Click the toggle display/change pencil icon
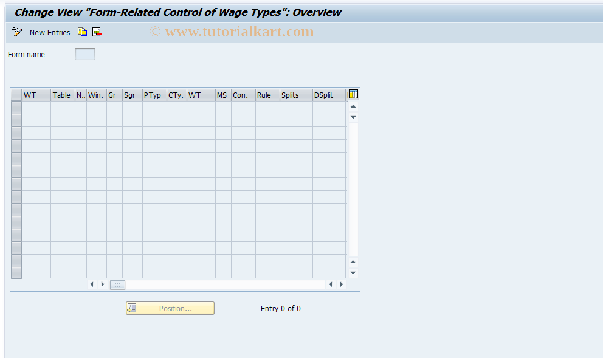 pyautogui.click(x=17, y=32)
